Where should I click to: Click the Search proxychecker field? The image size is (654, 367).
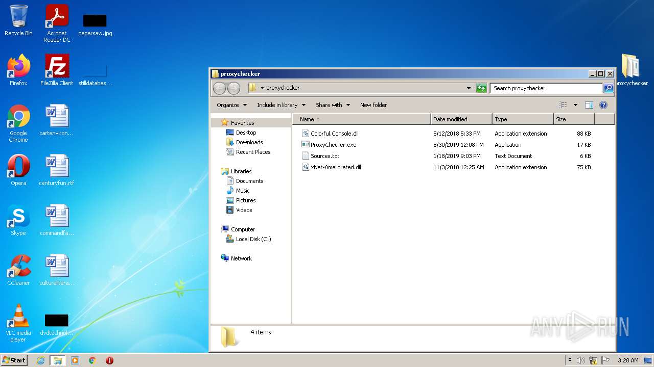[546, 88]
